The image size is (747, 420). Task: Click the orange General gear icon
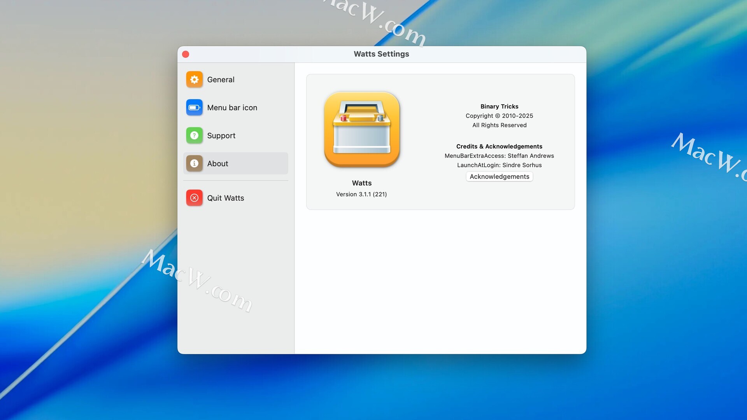(194, 80)
